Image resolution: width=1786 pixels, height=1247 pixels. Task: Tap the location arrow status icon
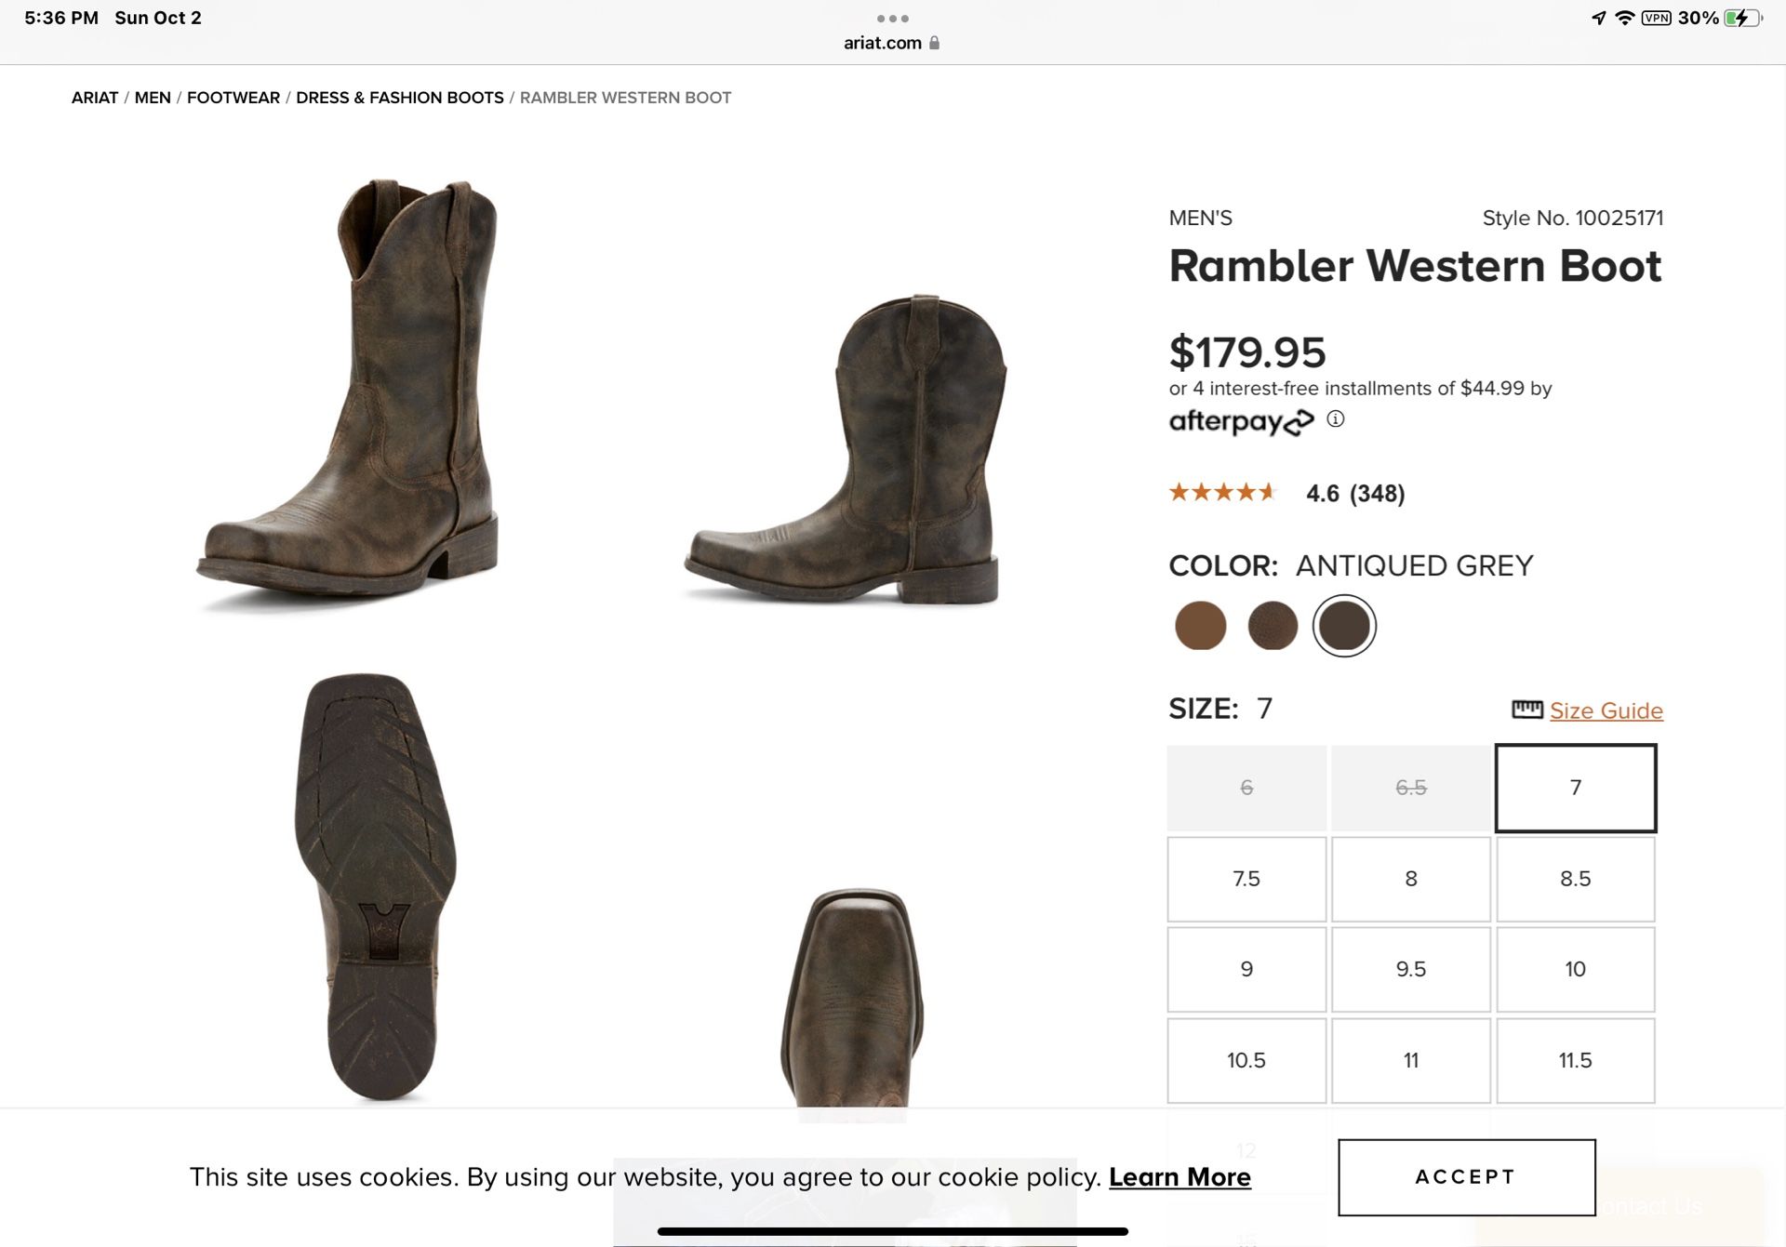(1599, 18)
